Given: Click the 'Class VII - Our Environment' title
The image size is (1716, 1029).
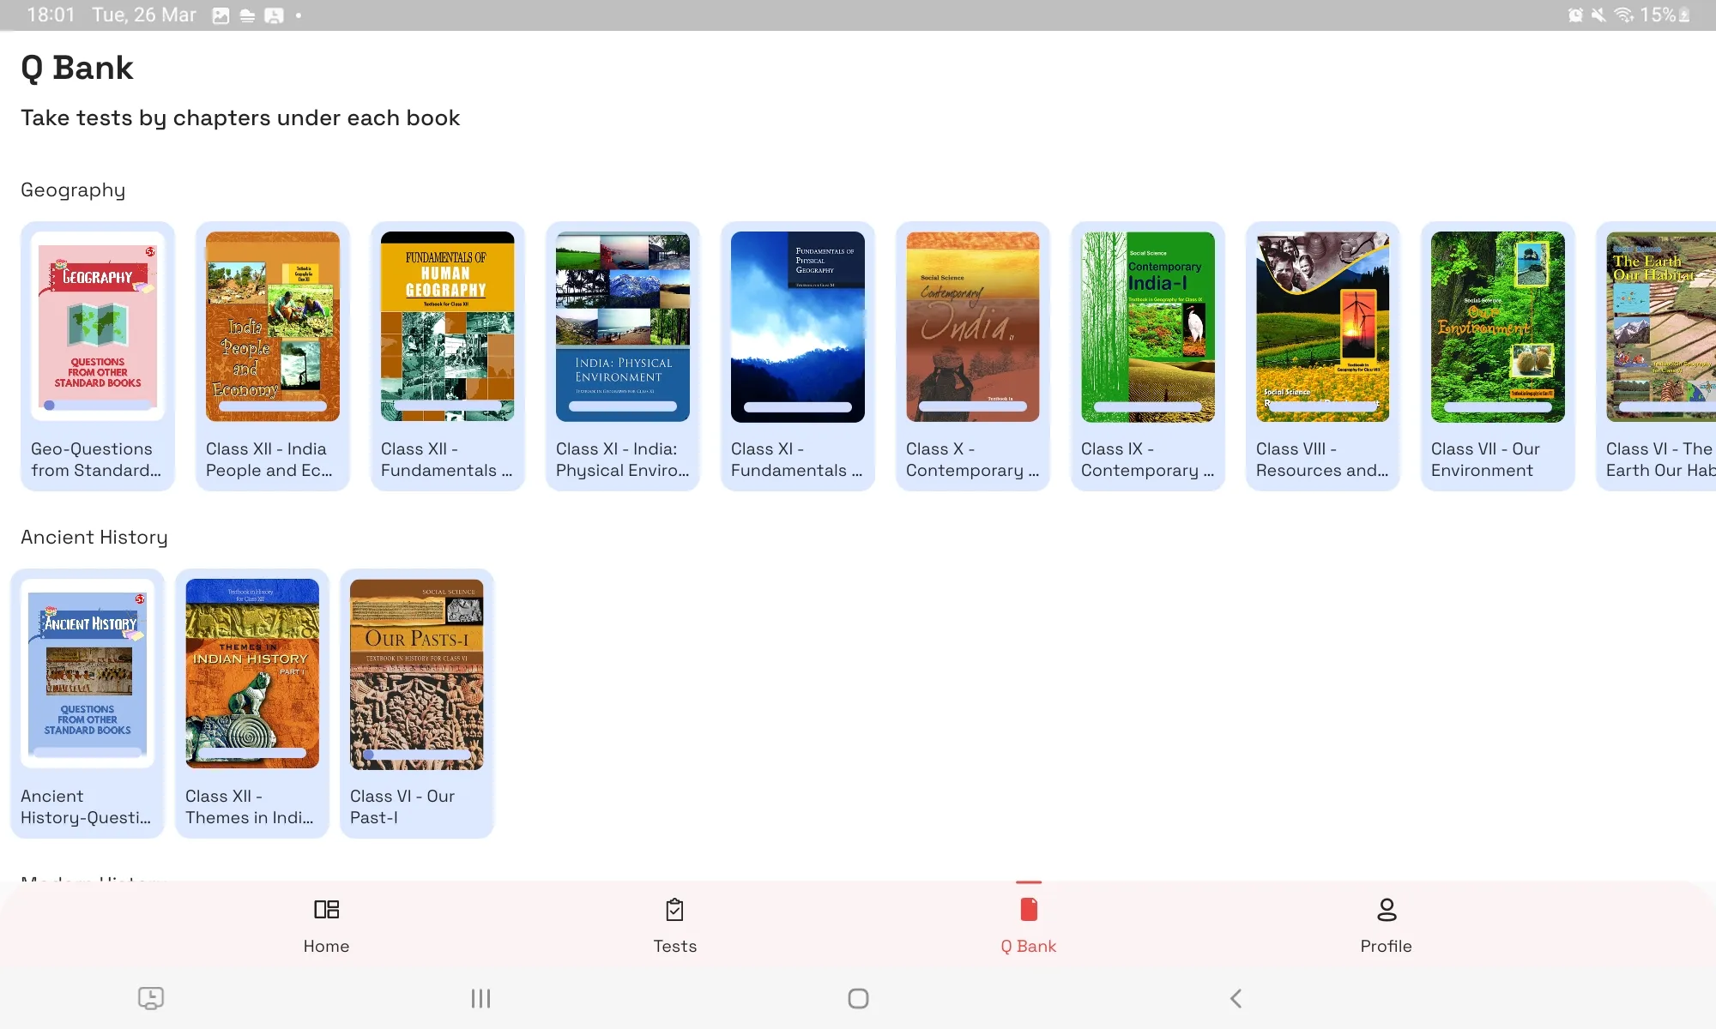Looking at the screenshot, I should [x=1485, y=460].
